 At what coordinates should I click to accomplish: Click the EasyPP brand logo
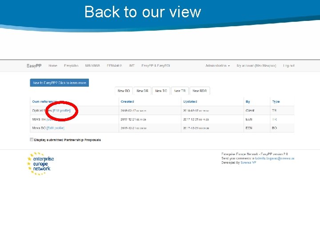34,66
